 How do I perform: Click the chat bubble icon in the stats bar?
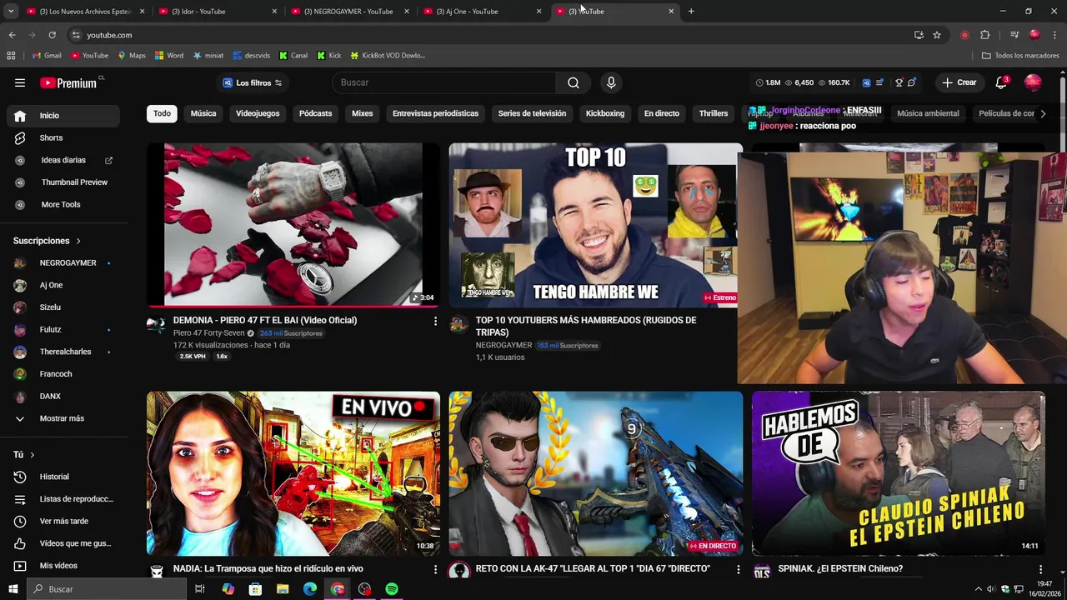(x=911, y=82)
